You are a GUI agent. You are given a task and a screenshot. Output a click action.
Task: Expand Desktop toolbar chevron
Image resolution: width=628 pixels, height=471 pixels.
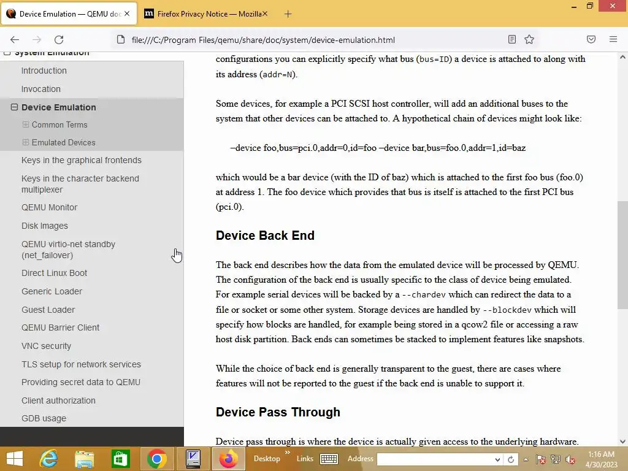[287, 453]
